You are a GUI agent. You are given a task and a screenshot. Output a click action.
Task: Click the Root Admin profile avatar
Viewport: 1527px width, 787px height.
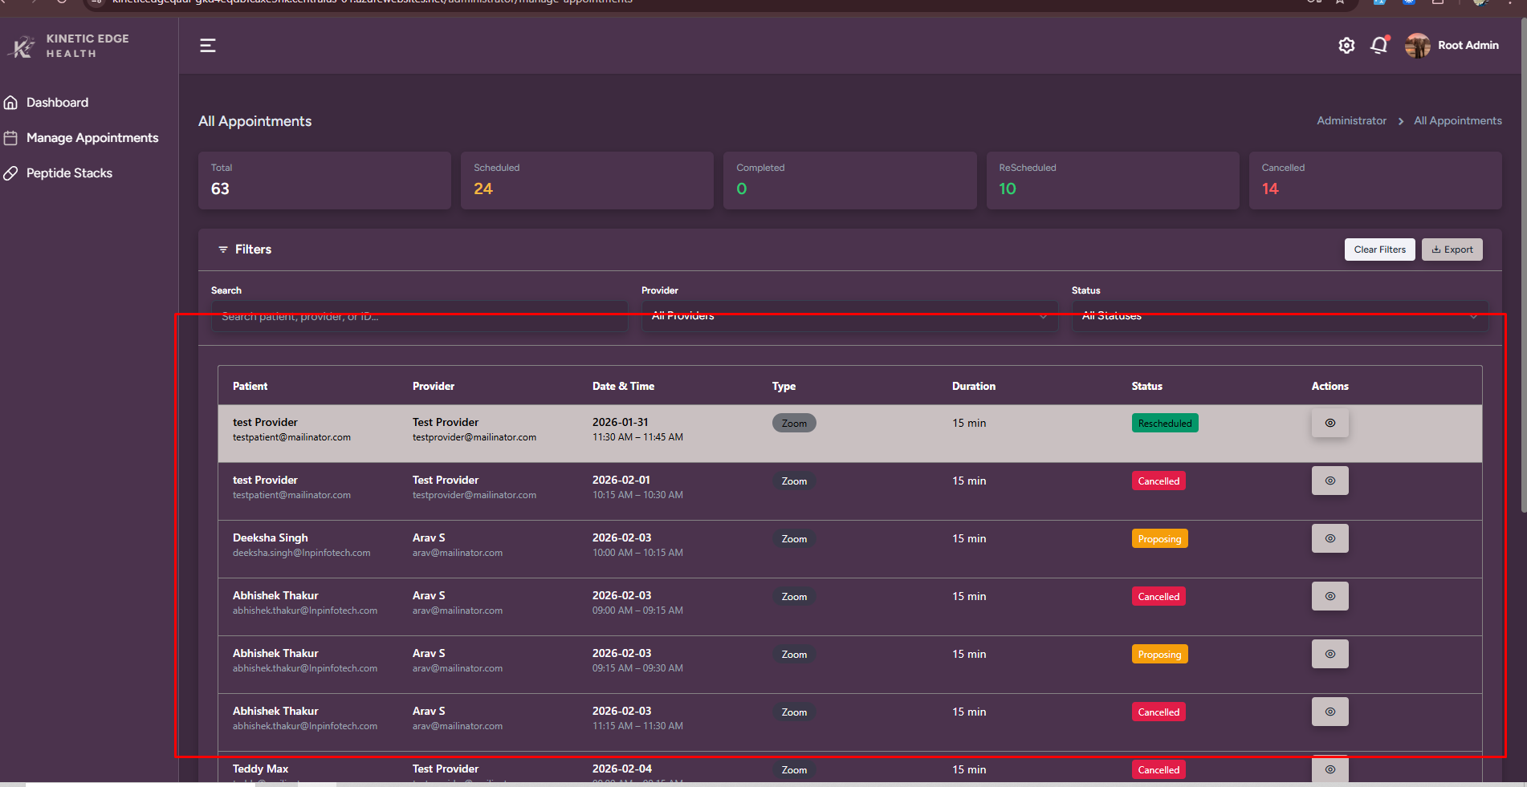click(x=1417, y=46)
